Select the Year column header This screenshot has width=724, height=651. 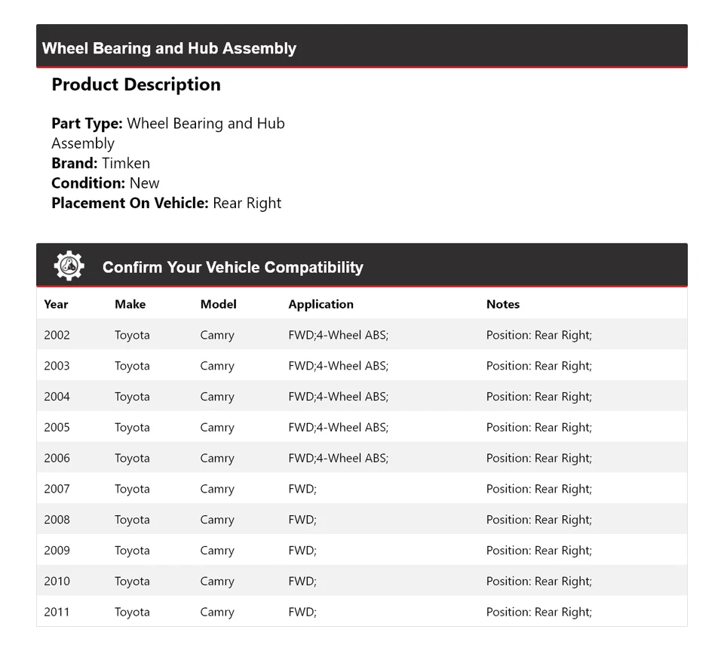pyautogui.click(x=56, y=304)
